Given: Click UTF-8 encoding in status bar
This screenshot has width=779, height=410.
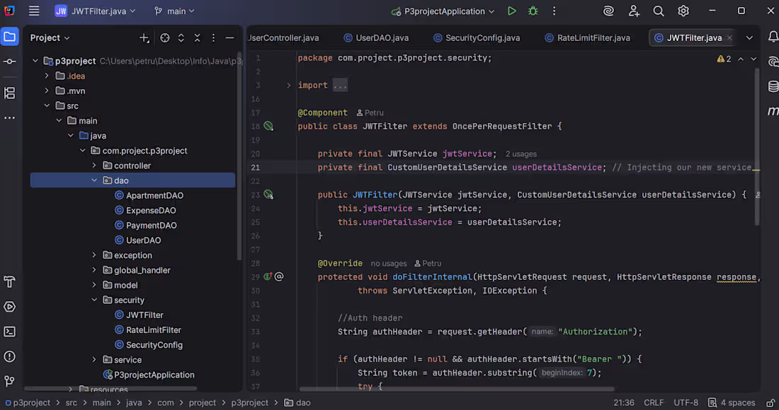Looking at the screenshot, I should click(x=686, y=402).
